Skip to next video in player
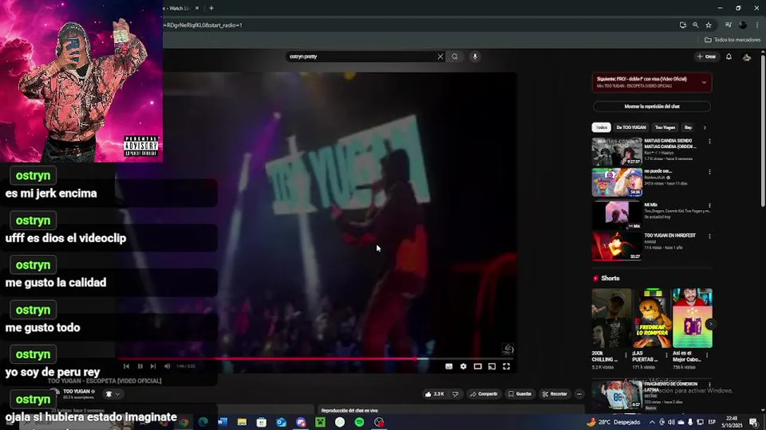766x430 pixels. [x=153, y=366]
